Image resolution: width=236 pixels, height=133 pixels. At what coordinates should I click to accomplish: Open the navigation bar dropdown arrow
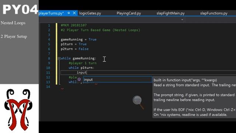182,20
